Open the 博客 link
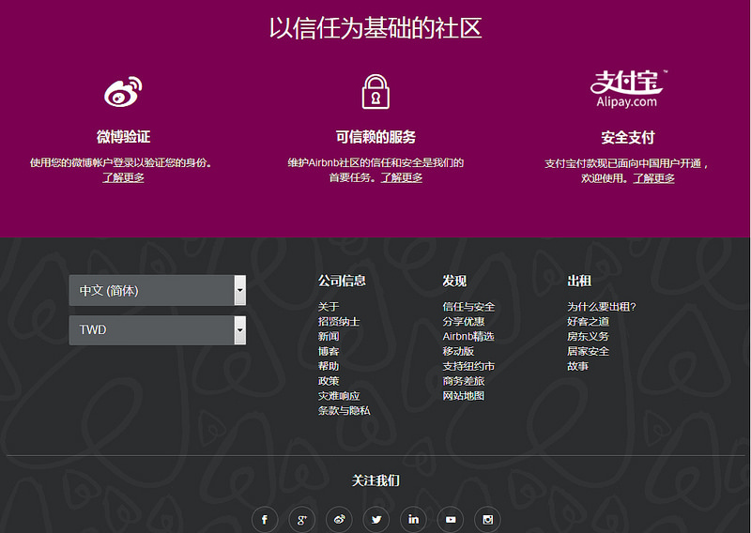 [x=329, y=351]
